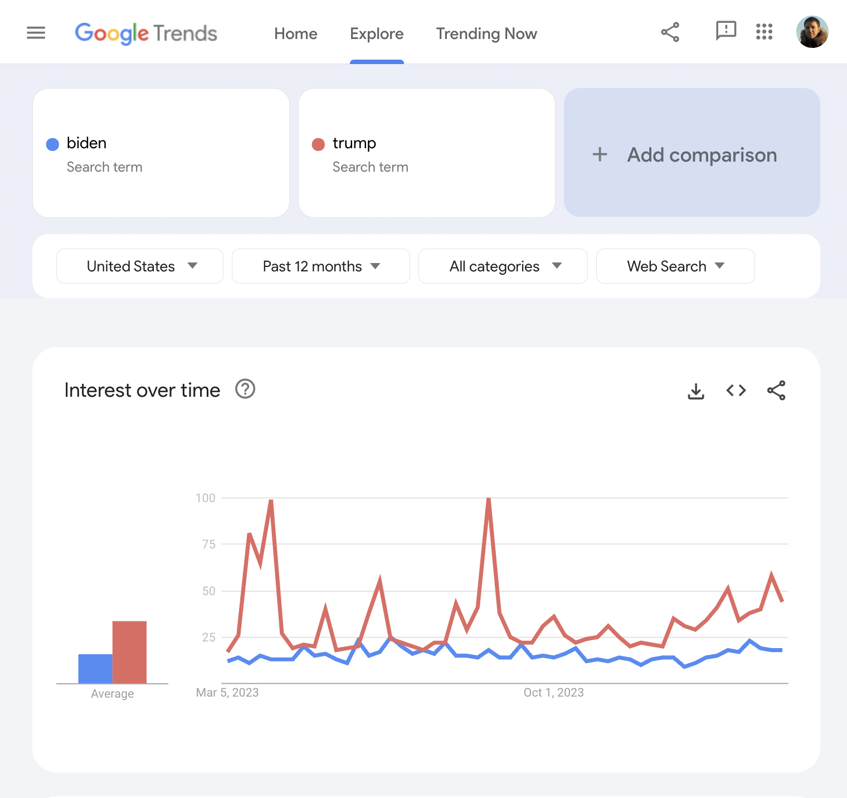Click the profile avatar picture
The height and width of the screenshot is (798, 847).
tap(812, 32)
